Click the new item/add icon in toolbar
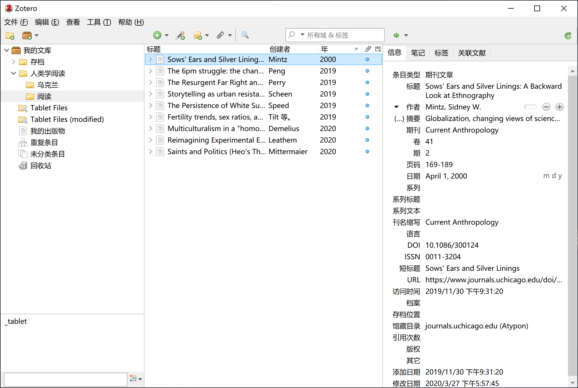This screenshot has height=388, width=578. (x=157, y=35)
